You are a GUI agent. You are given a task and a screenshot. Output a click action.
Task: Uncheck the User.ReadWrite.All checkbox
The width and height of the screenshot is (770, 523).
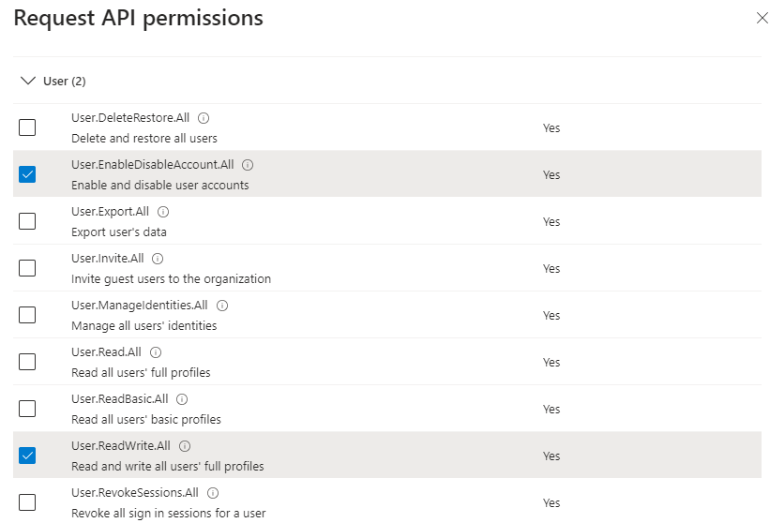[x=27, y=456]
